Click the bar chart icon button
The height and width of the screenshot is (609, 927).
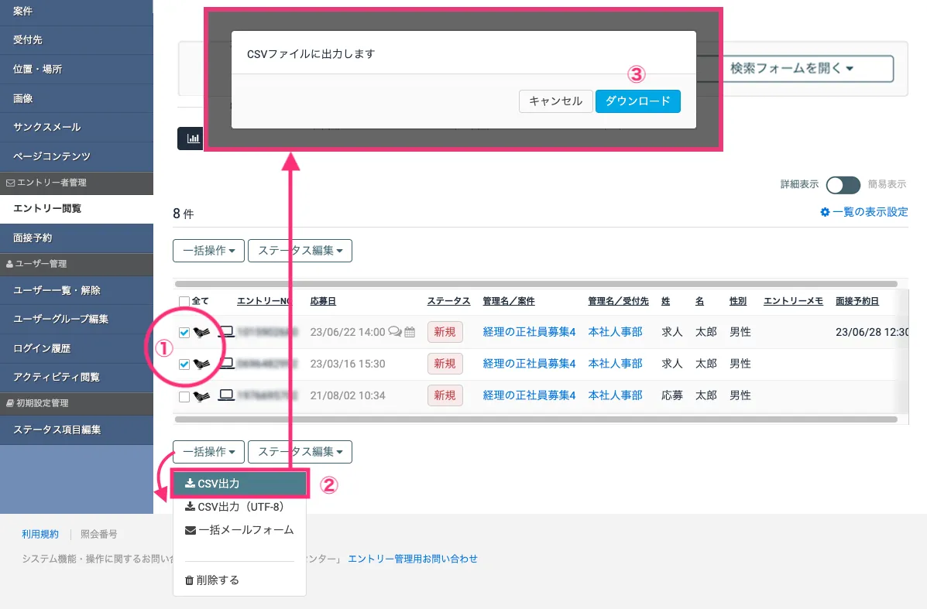tap(191, 139)
